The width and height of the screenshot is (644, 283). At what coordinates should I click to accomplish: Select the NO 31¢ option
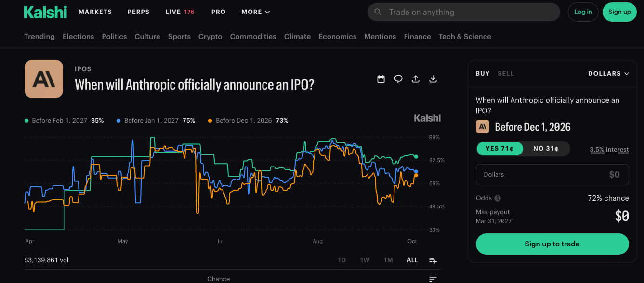point(546,149)
